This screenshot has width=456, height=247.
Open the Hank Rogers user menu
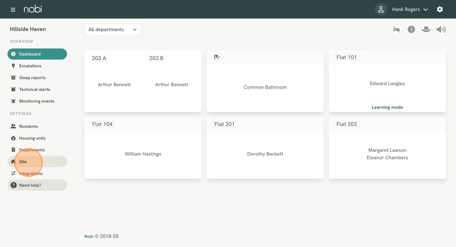click(410, 9)
